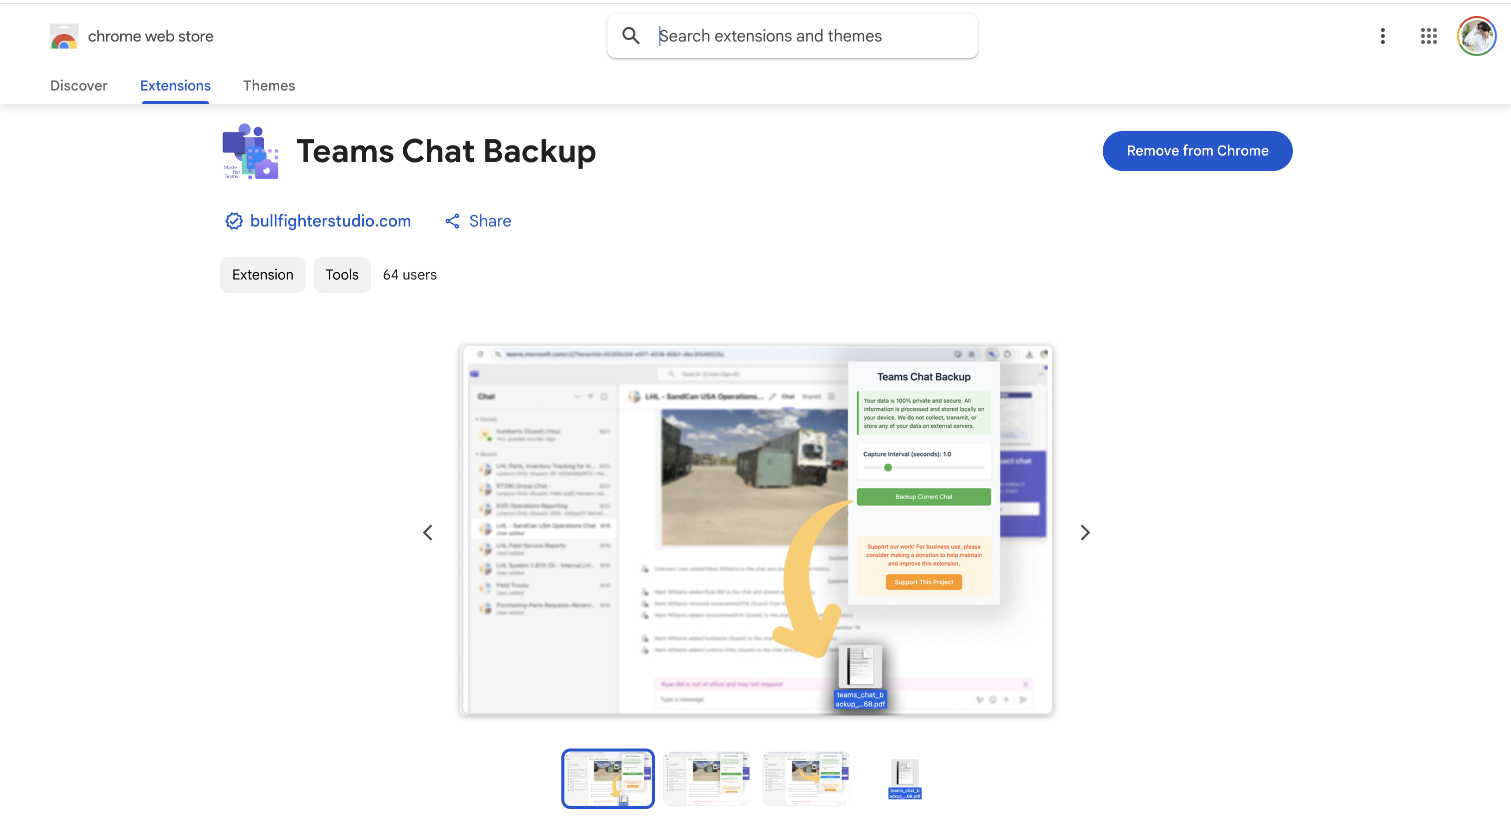Image resolution: width=1511 pixels, height=827 pixels.
Task: Click the Chrome Web Store logo
Action: (64, 36)
